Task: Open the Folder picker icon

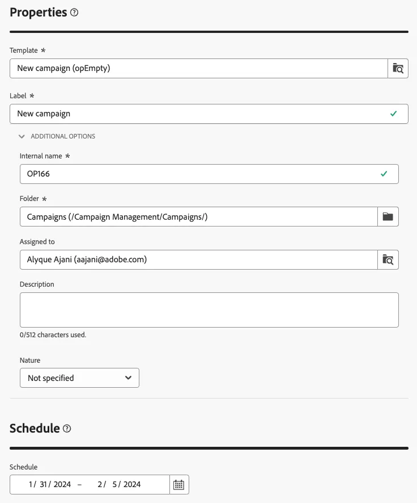Action: pos(388,216)
